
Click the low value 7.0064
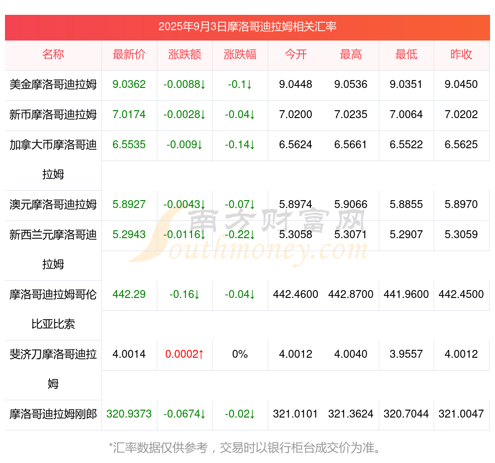[x=406, y=115]
